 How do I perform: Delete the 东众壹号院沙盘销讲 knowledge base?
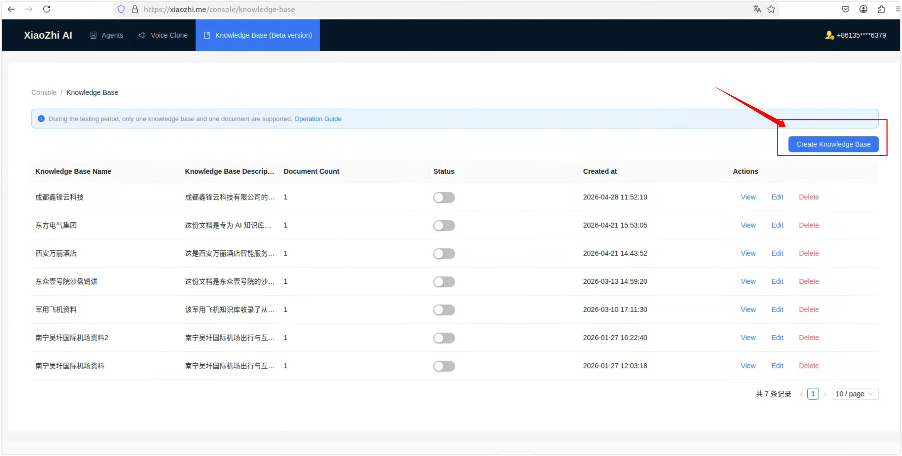point(808,281)
